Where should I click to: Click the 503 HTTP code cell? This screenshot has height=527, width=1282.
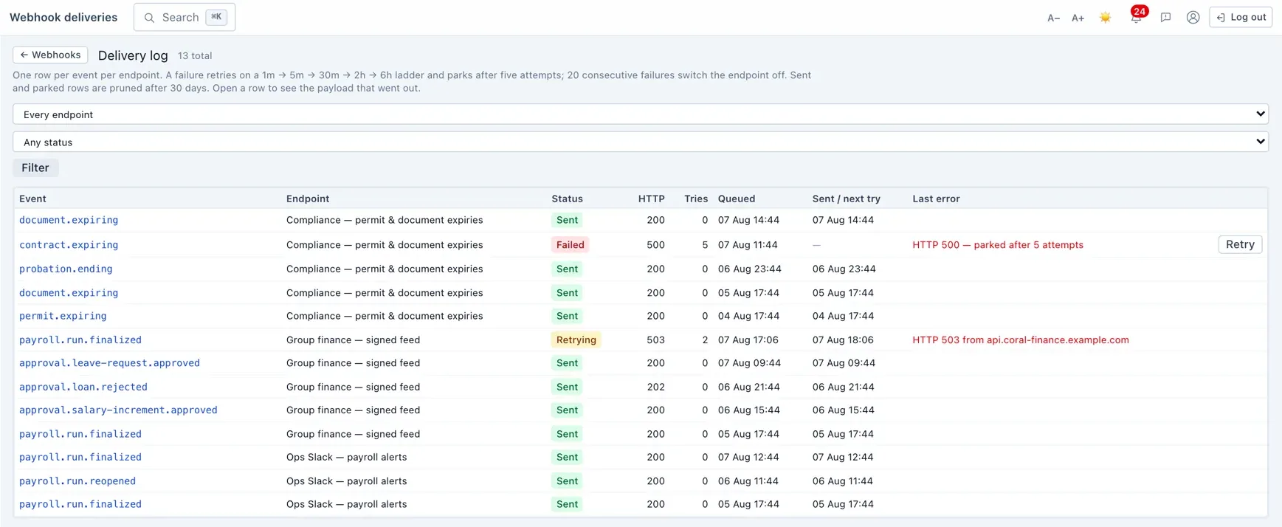pos(655,340)
